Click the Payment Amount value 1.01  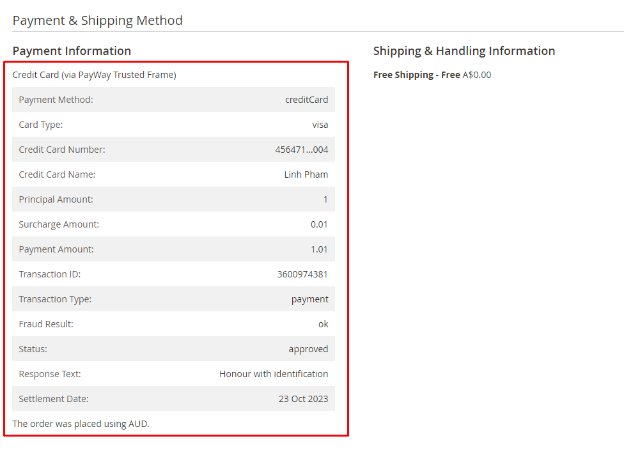pyautogui.click(x=319, y=249)
